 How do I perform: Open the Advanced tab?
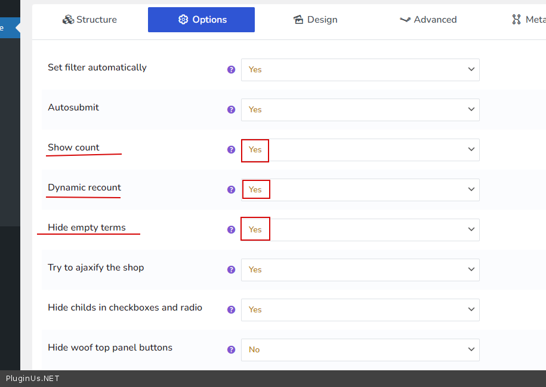[x=428, y=20]
